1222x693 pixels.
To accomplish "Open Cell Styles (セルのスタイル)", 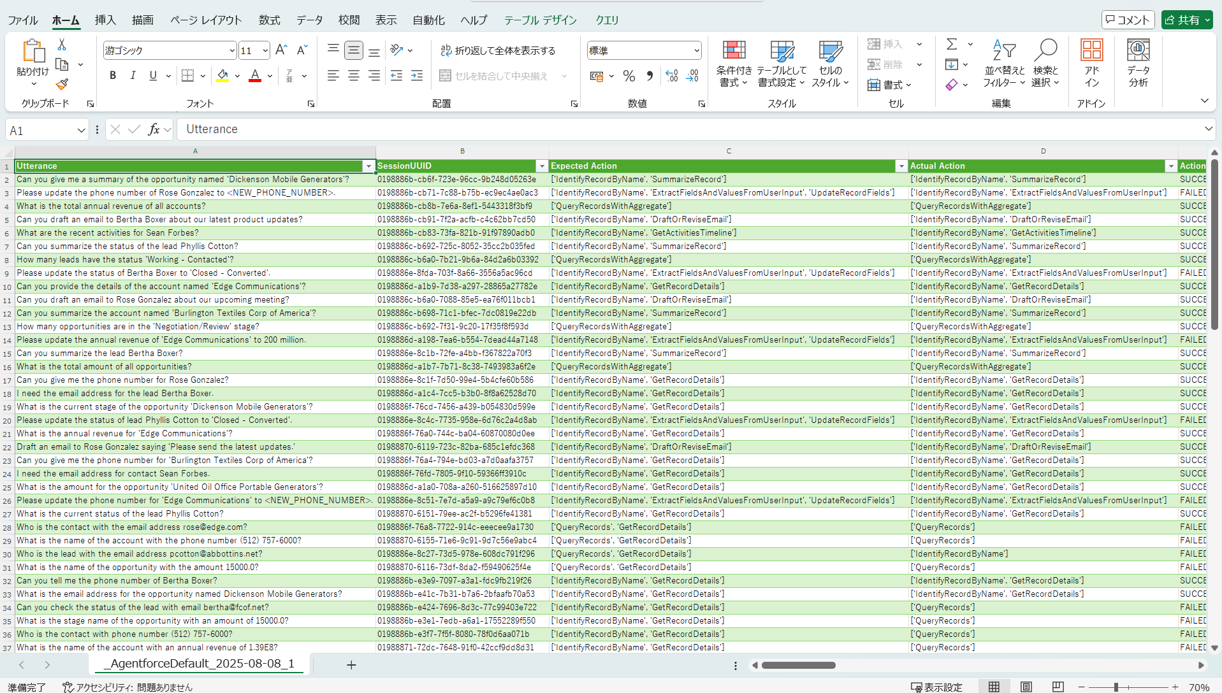I will click(830, 63).
